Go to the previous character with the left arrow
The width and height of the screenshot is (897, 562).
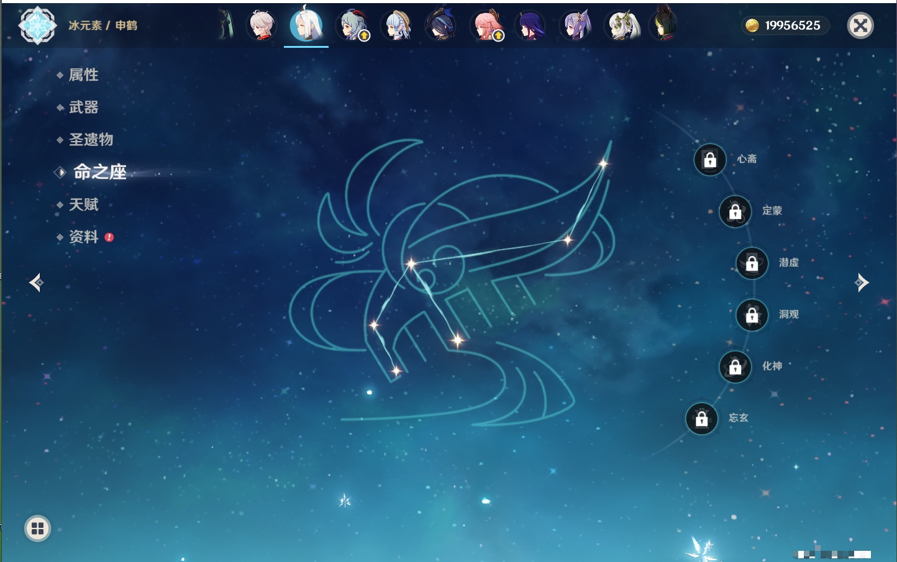coord(37,283)
